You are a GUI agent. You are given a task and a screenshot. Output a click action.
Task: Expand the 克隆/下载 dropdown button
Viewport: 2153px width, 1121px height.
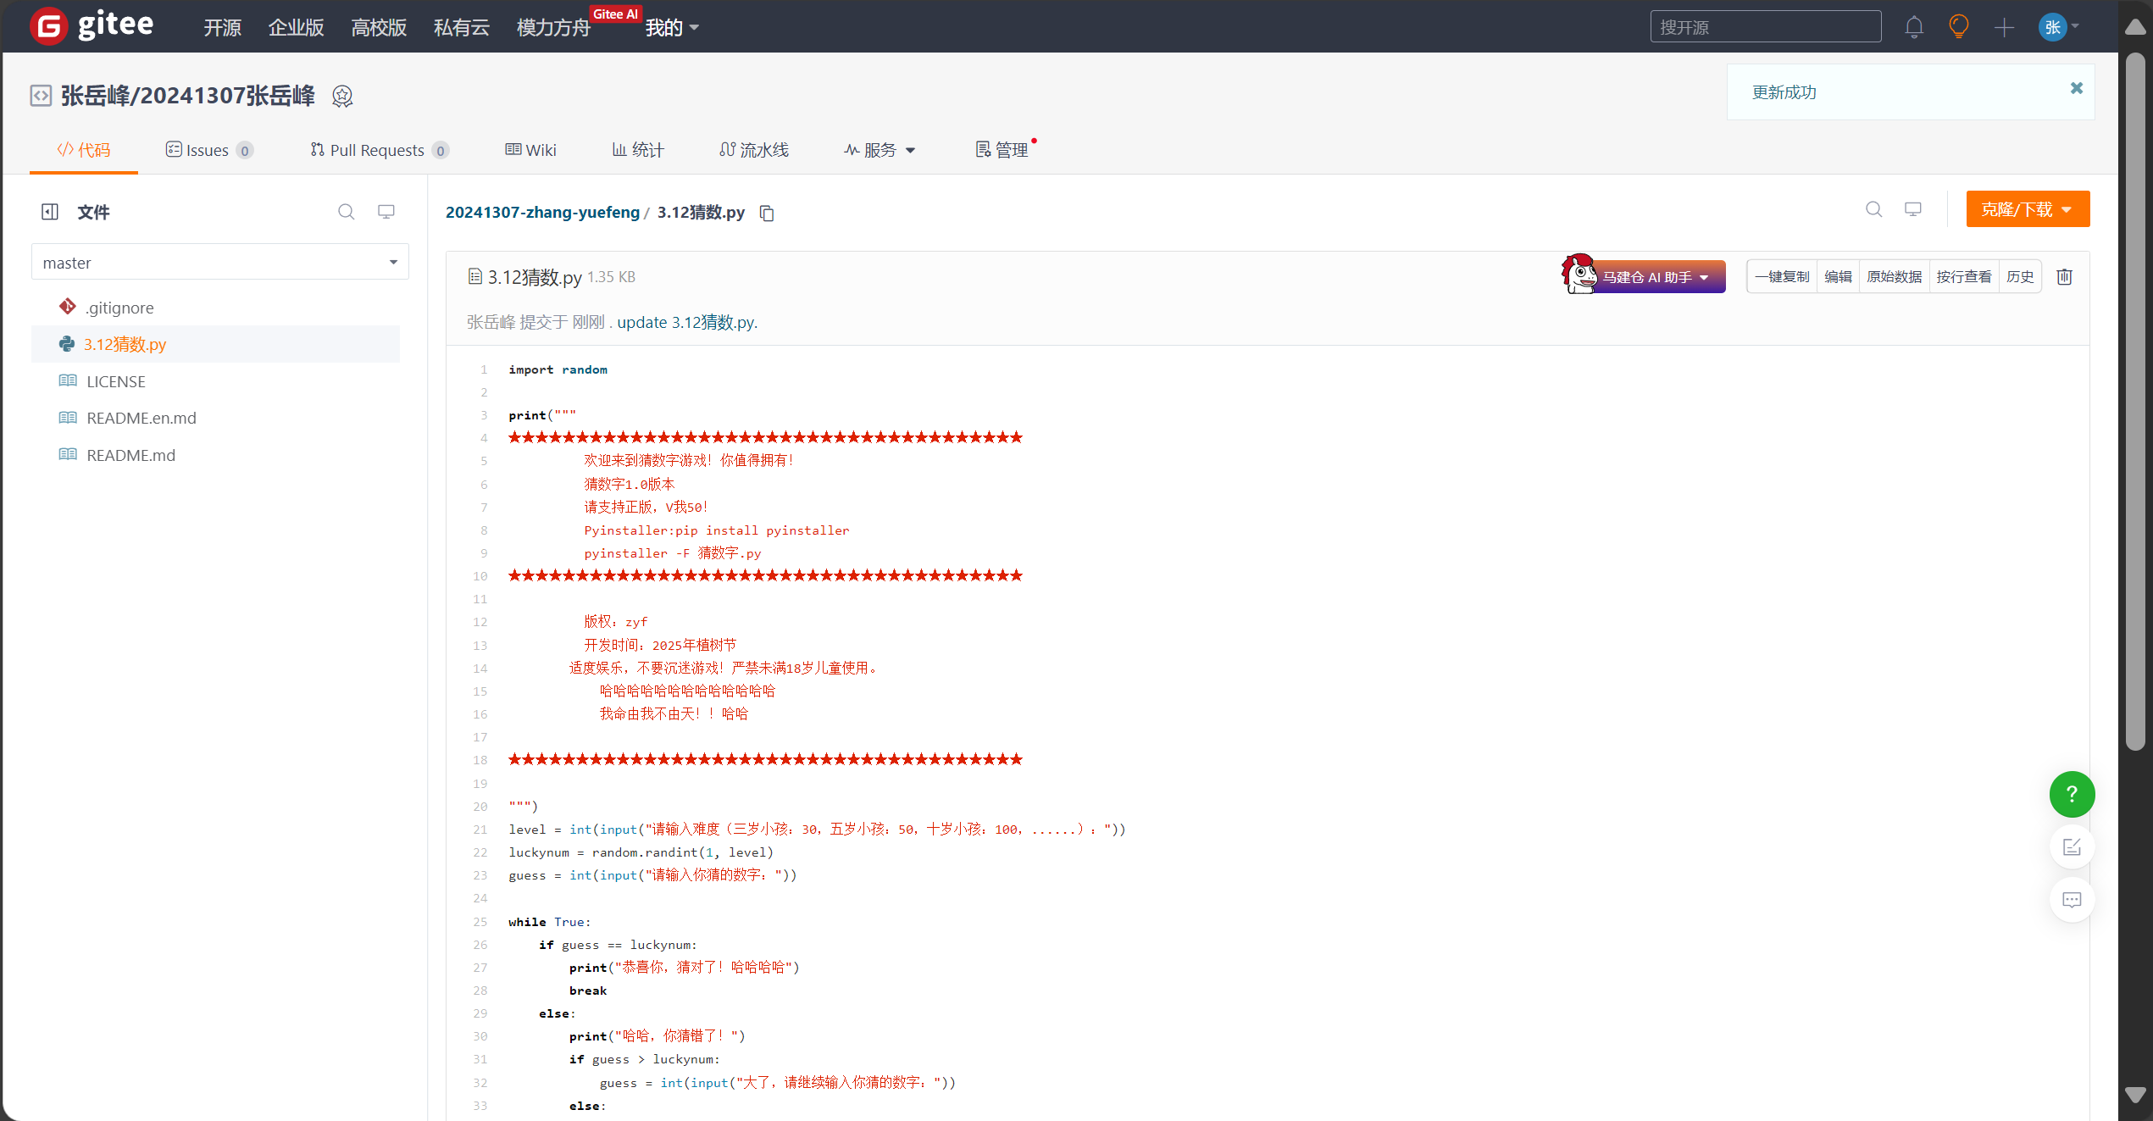pyautogui.click(x=2027, y=209)
